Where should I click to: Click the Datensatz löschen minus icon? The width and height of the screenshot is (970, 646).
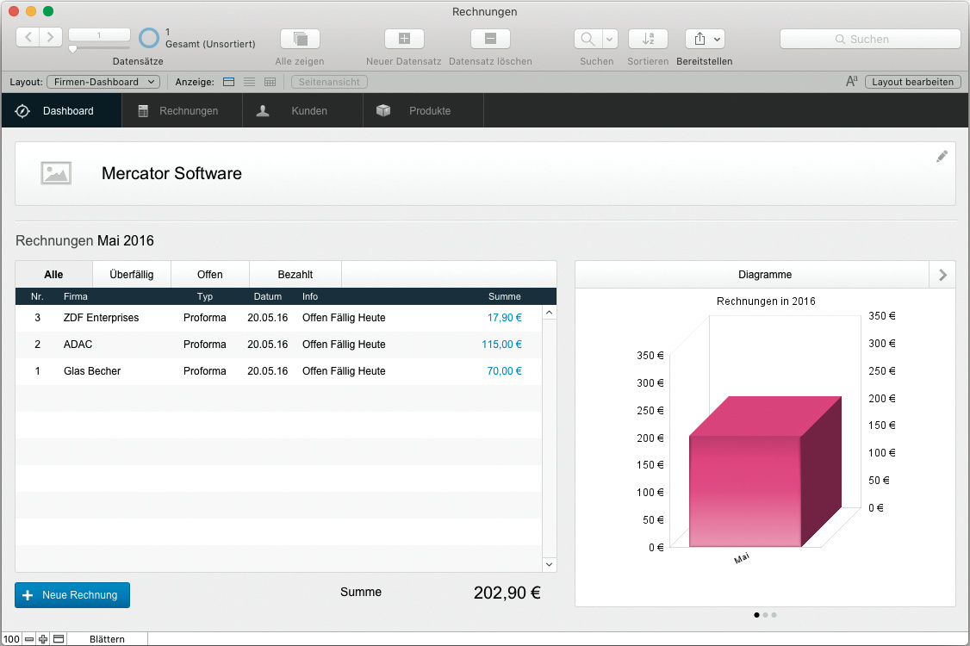pyautogui.click(x=490, y=39)
